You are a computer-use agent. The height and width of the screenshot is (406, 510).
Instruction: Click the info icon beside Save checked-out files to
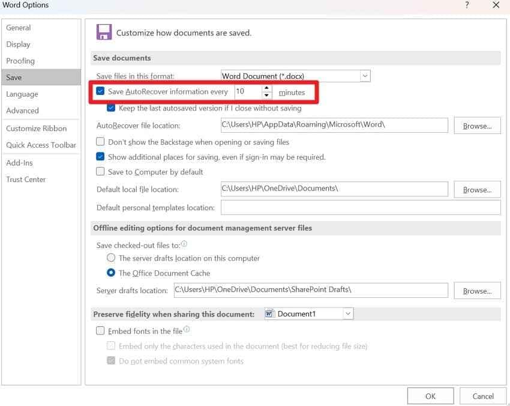tap(184, 244)
